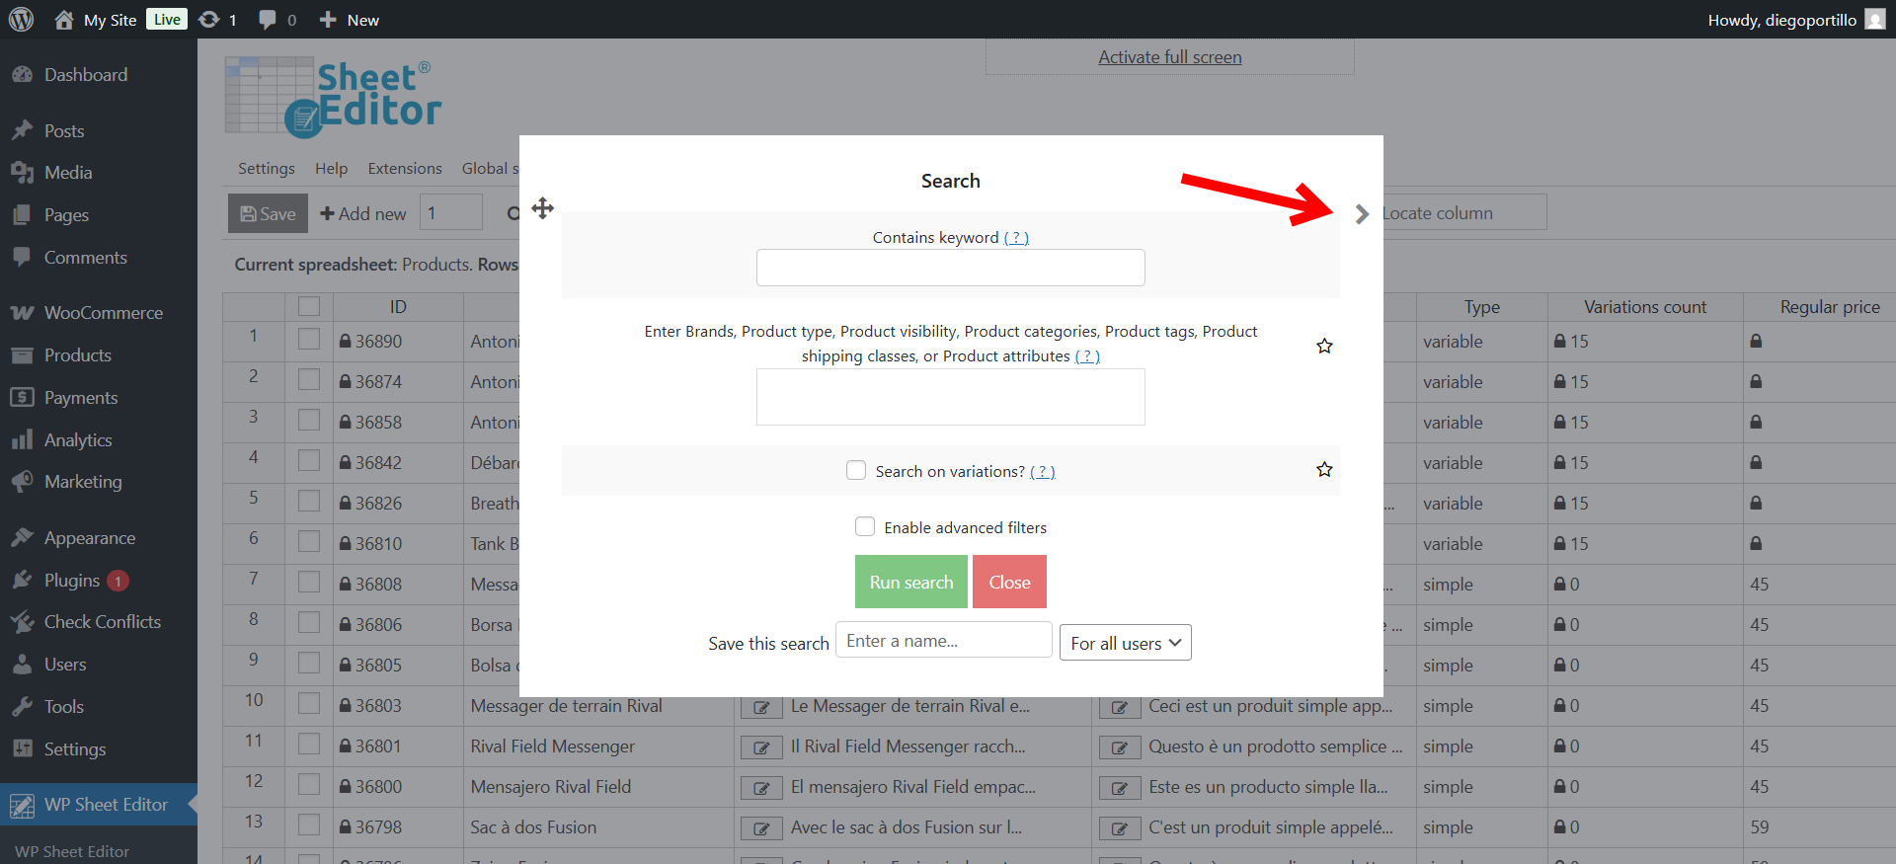Click the star beside taxonomy search field

coord(1324,346)
